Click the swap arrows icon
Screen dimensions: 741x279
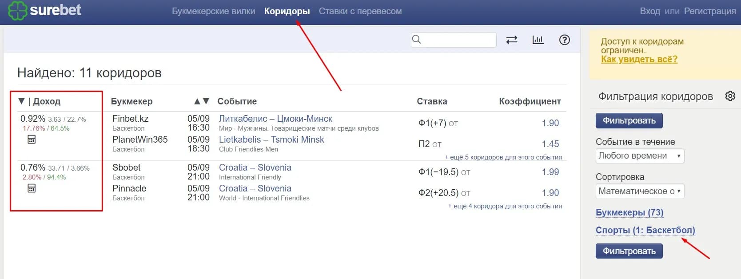pyautogui.click(x=512, y=40)
